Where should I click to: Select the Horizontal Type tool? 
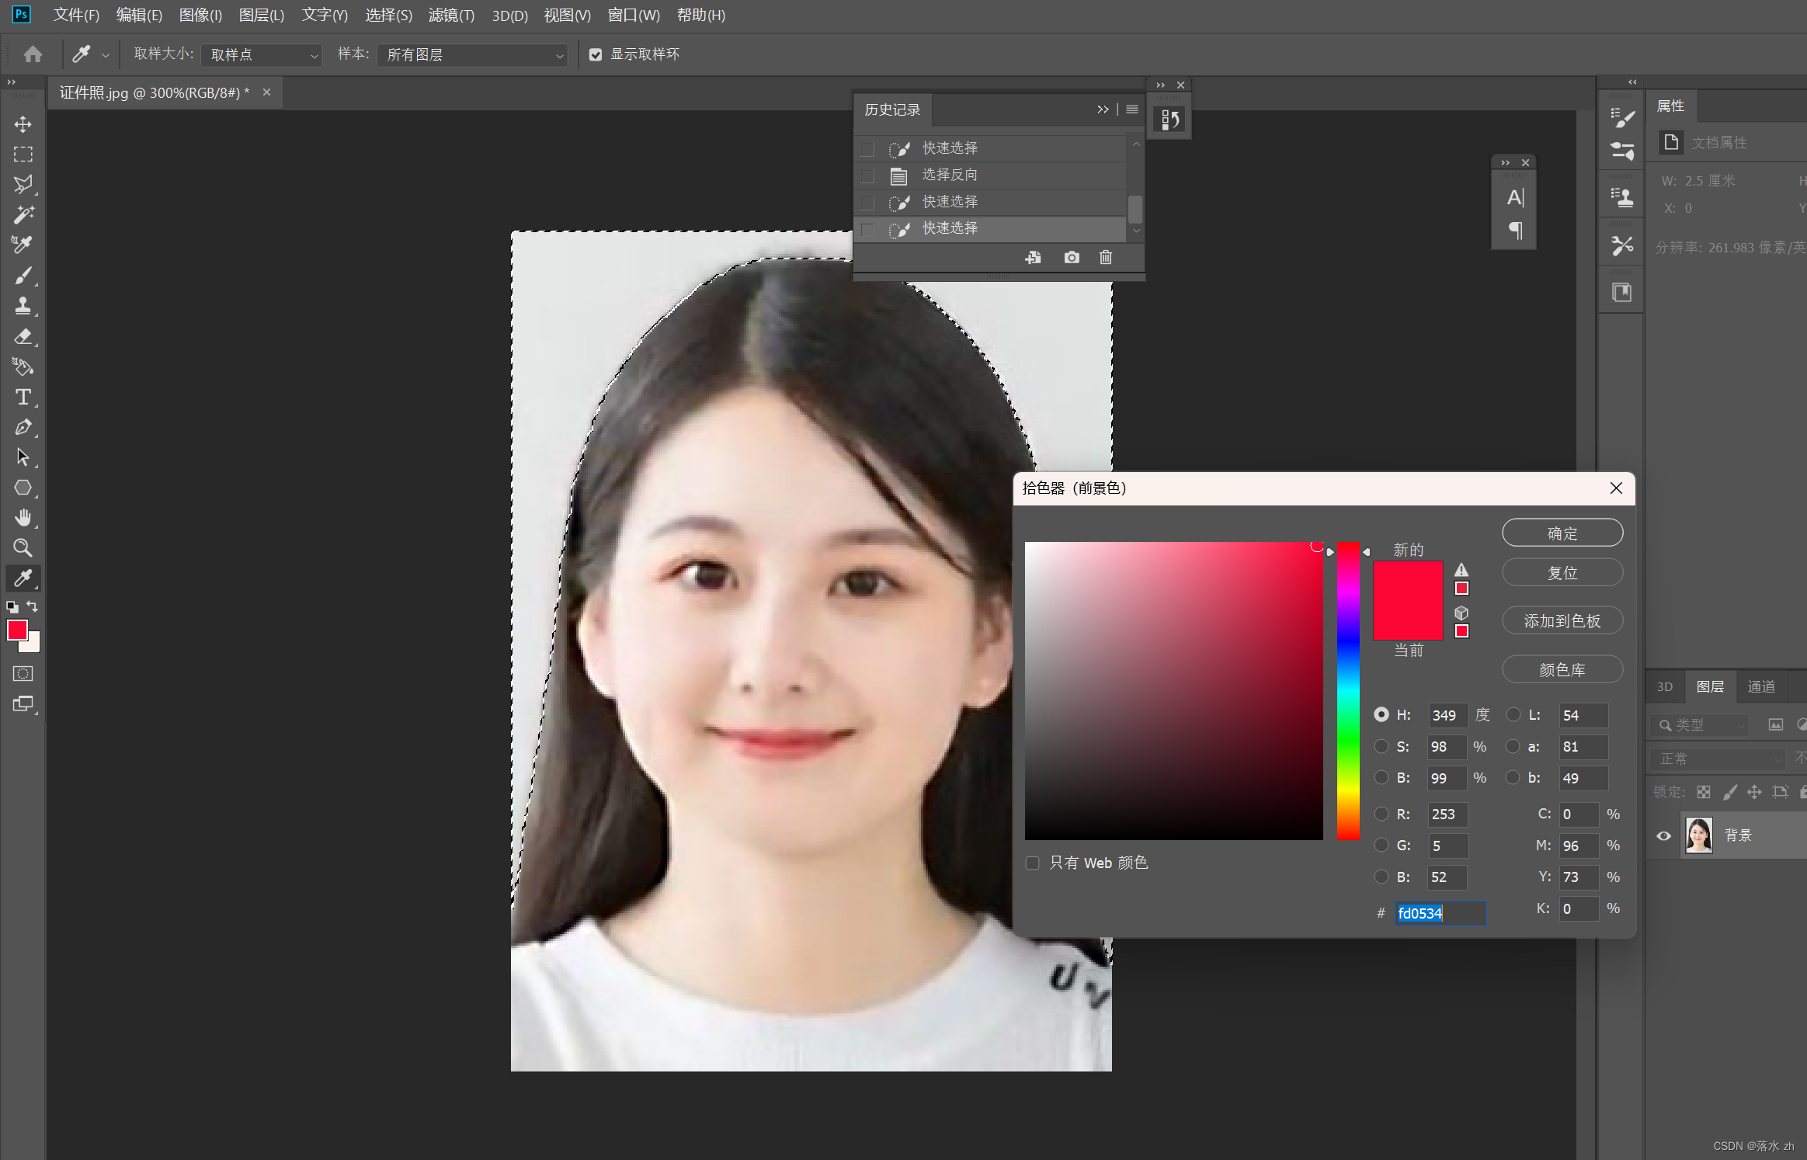click(x=23, y=397)
